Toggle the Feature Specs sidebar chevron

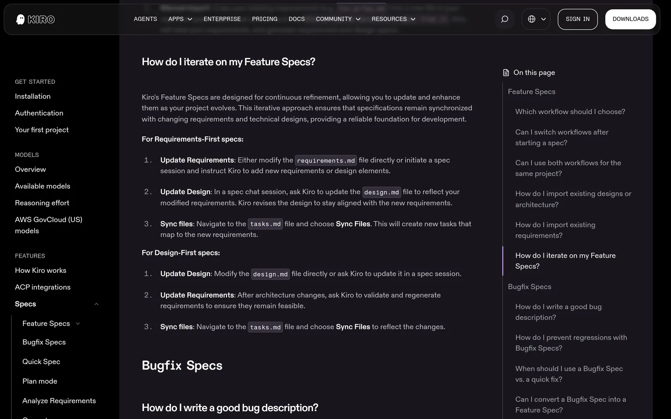point(78,324)
